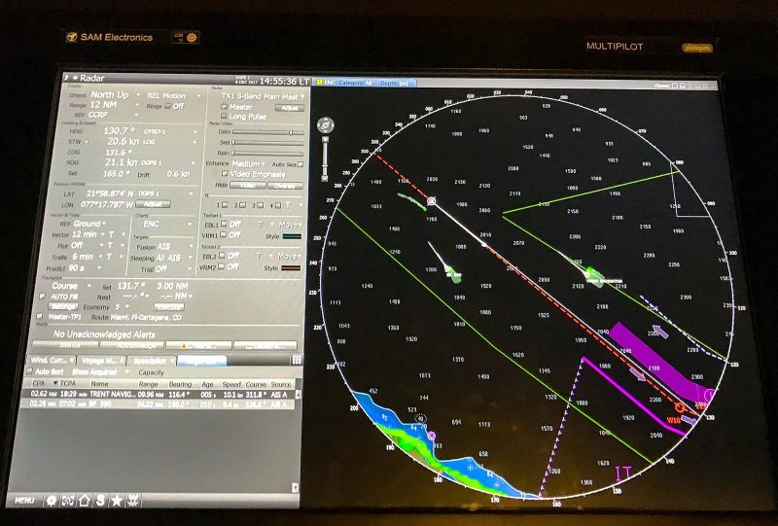Enable Auto Sea checkbox

click(x=301, y=164)
